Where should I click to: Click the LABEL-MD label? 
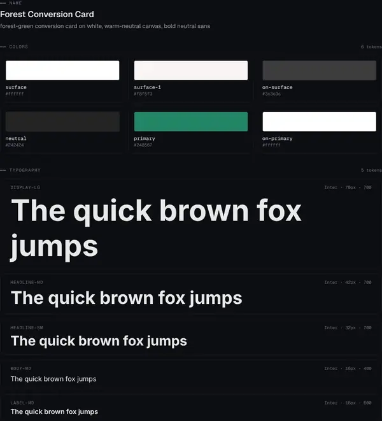(22, 403)
